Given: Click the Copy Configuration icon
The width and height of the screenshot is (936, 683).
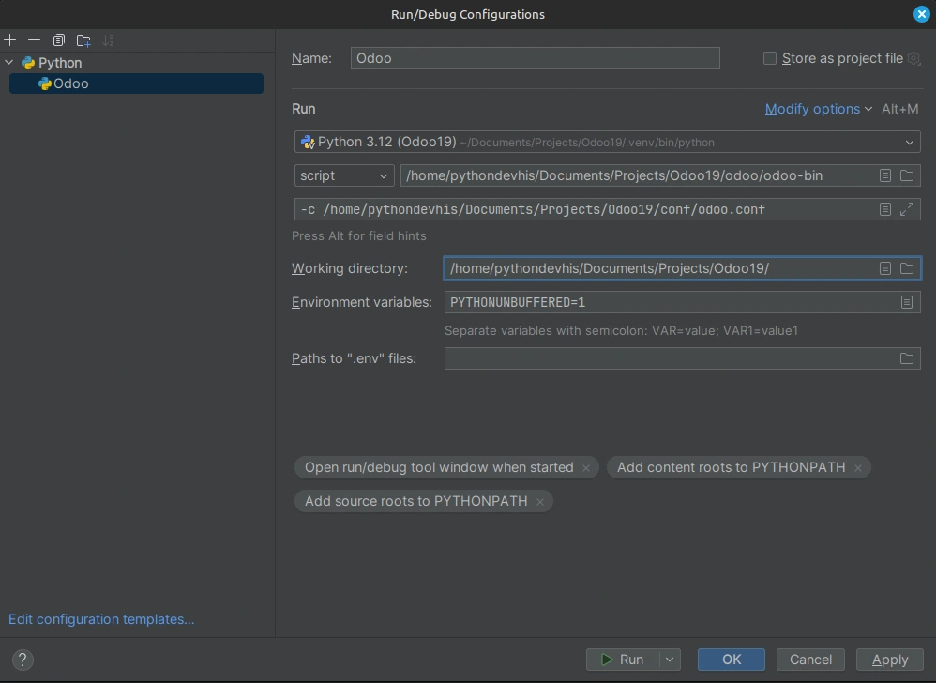Looking at the screenshot, I should pos(59,40).
